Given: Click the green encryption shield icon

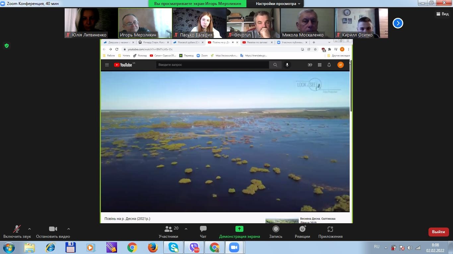Looking at the screenshot, I should (7, 46).
